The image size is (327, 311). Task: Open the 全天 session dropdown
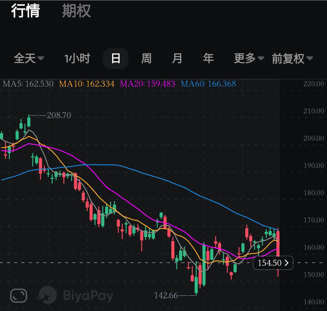pyautogui.click(x=29, y=58)
